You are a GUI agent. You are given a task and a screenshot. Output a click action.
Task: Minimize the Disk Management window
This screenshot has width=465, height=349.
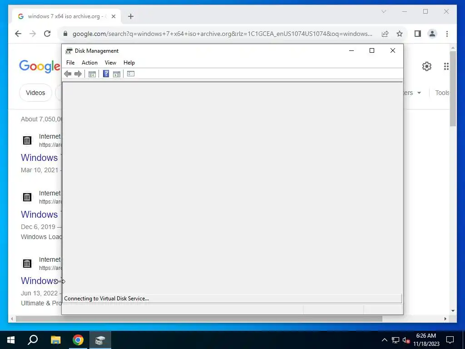[351, 51]
